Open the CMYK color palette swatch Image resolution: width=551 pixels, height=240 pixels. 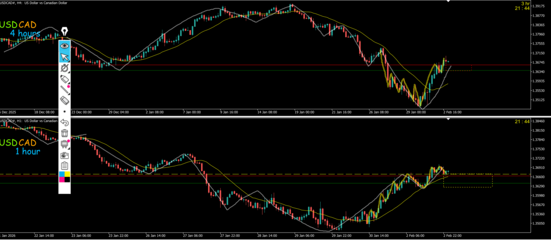point(65,176)
